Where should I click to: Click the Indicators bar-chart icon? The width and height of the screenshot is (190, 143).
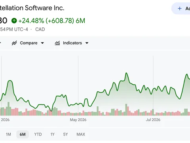(57, 43)
